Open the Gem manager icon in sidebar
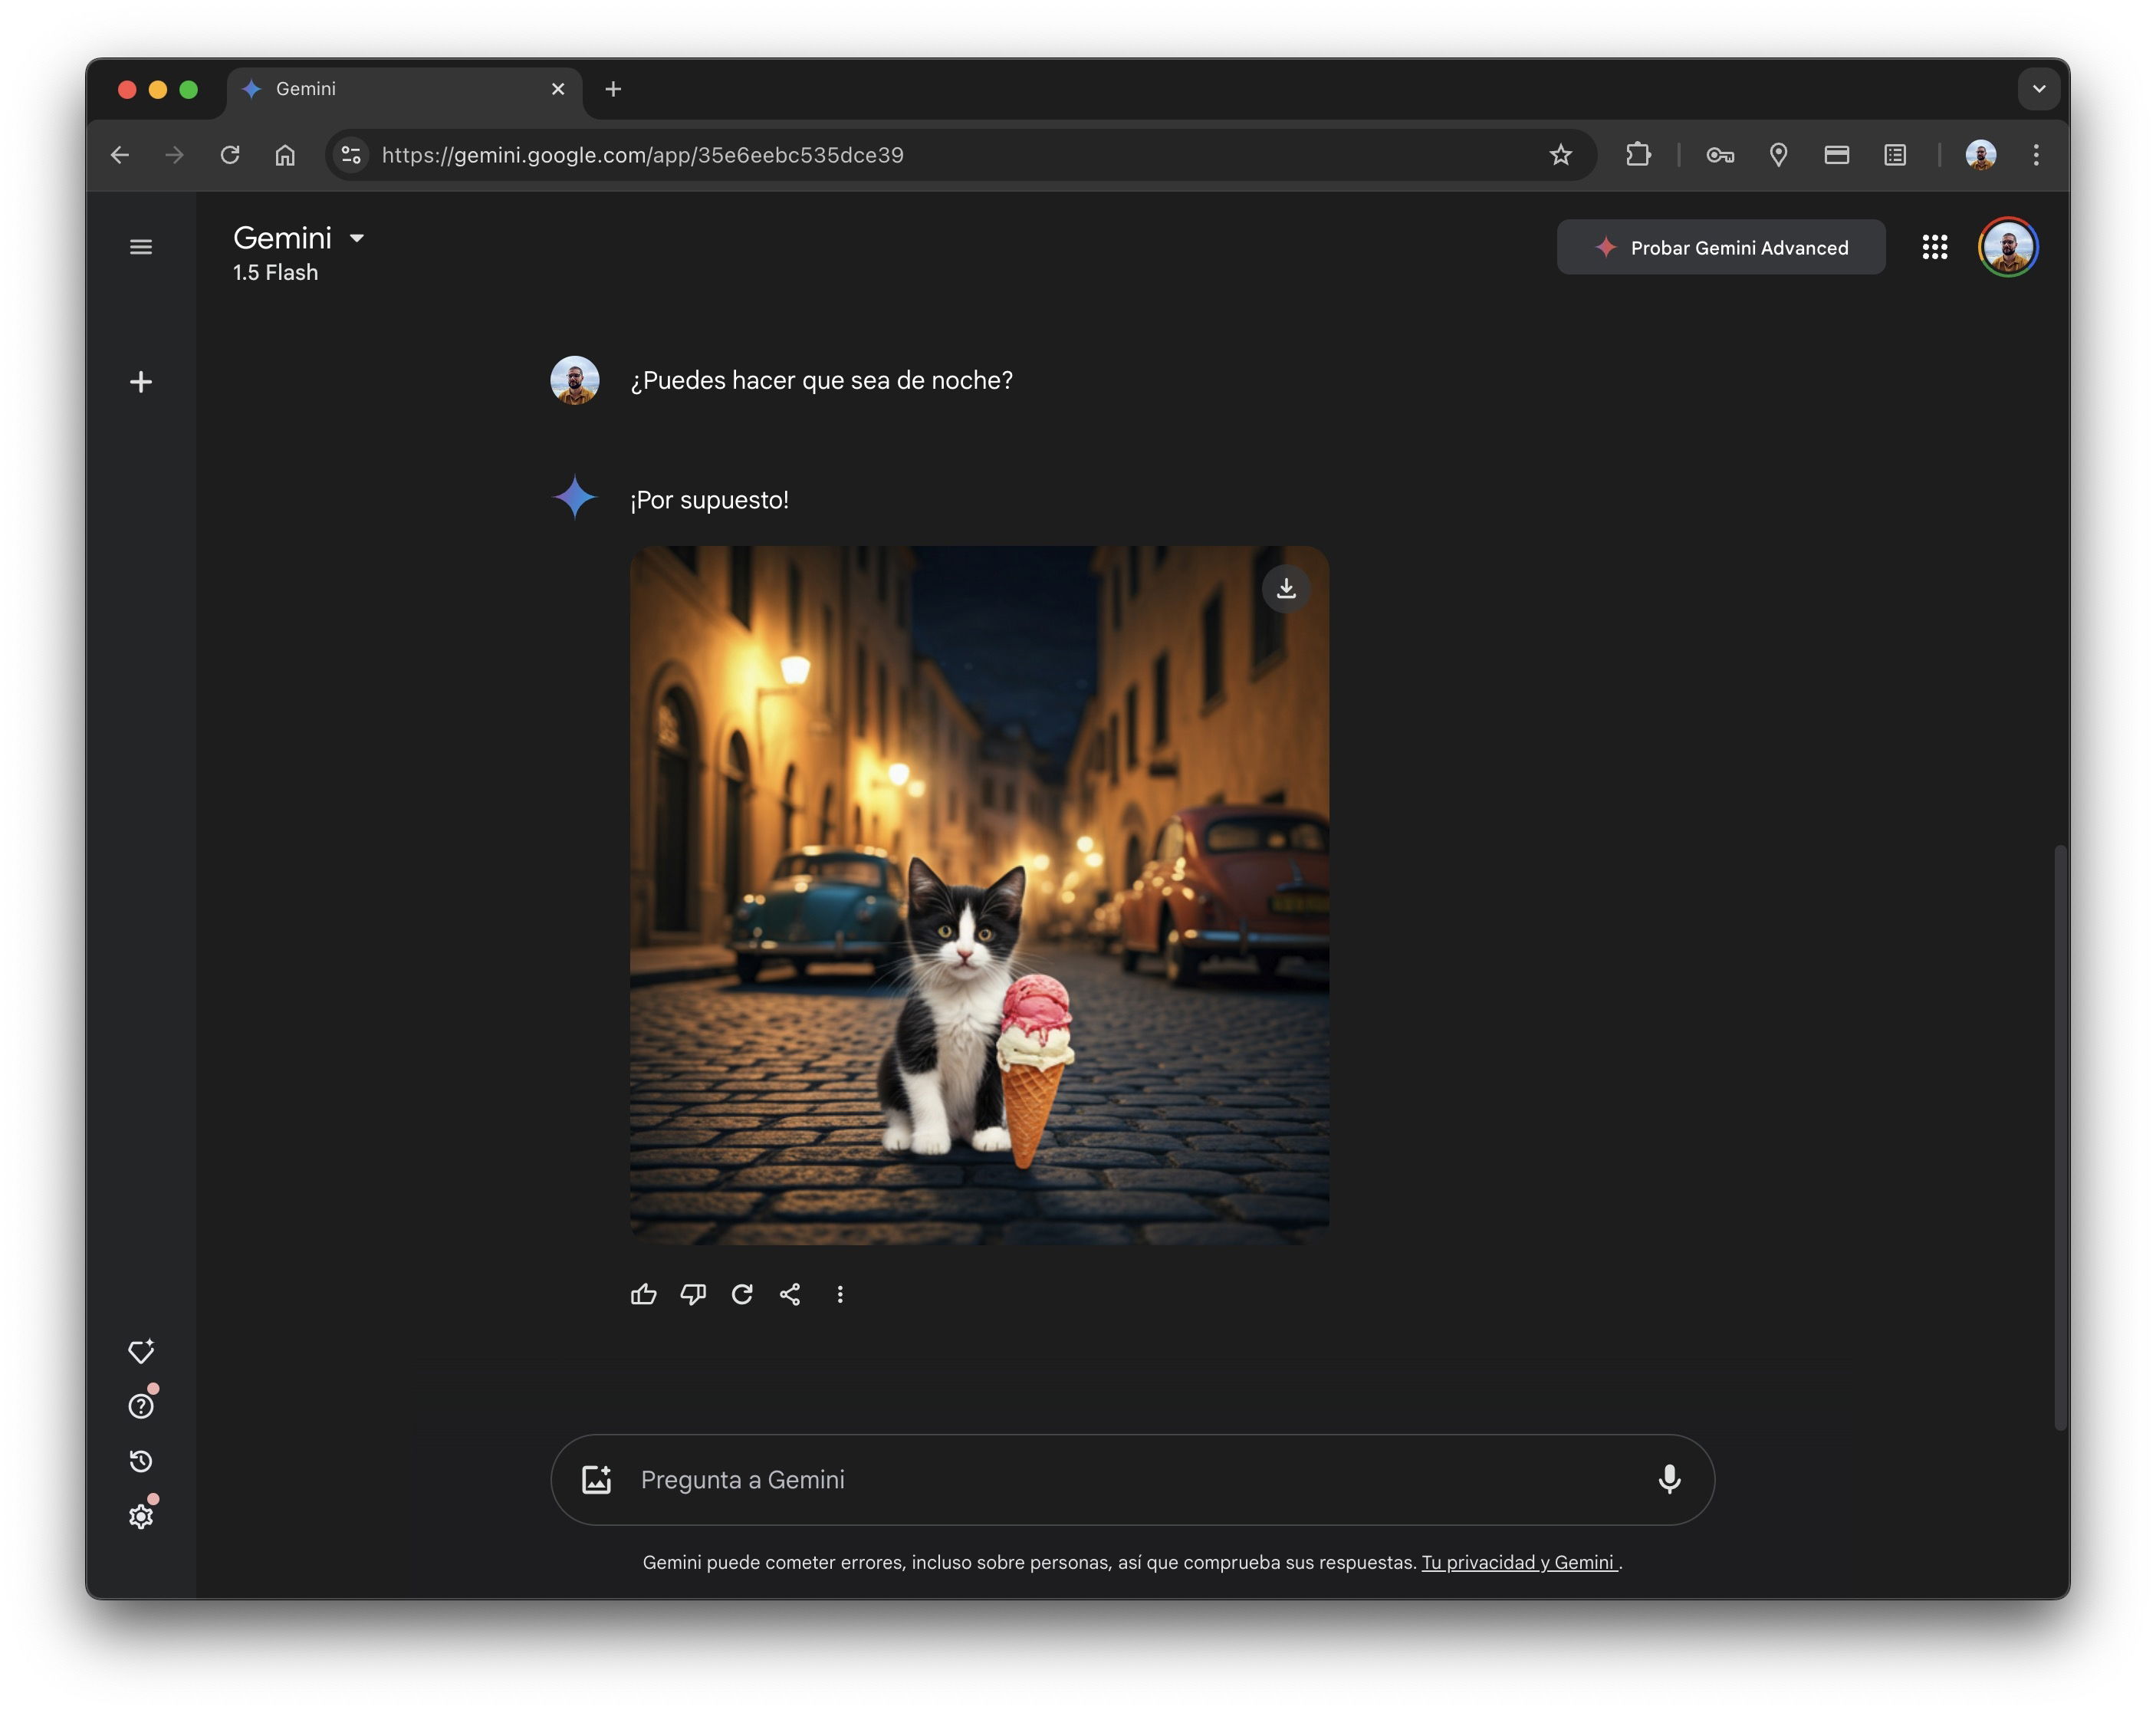This screenshot has width=2156, height=1713. (x=141, y=1351)
